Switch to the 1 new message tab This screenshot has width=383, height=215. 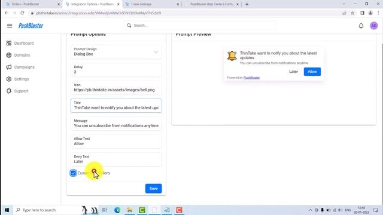152,4
